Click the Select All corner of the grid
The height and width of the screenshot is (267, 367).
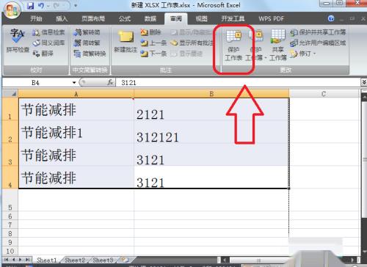click(x=10, y=94)
